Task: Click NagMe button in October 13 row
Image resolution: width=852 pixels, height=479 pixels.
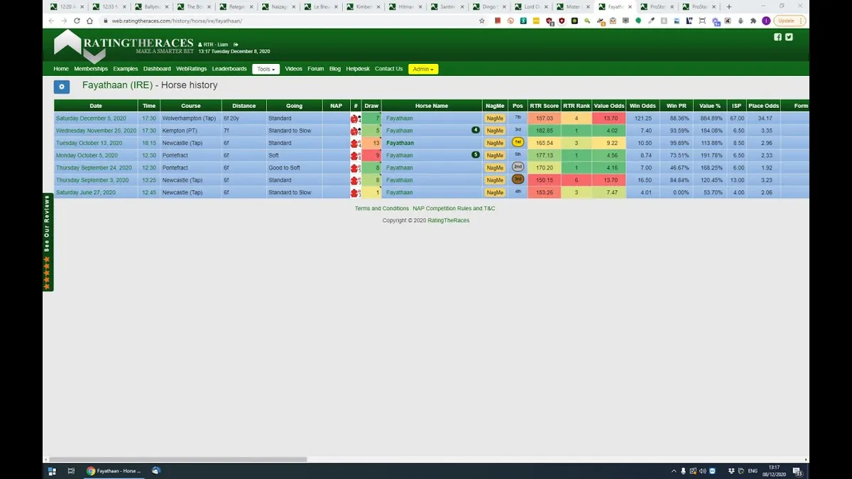Action: [495, 143]
